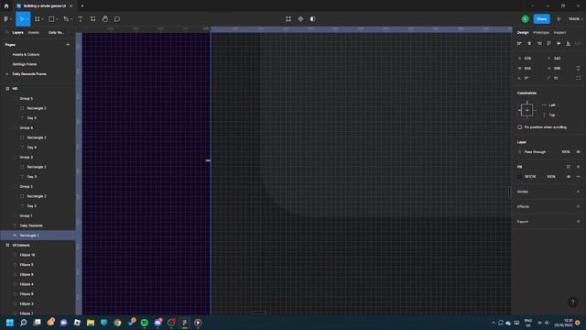Click Align top icon
The image size is (586, 330).
click(548, 43)
